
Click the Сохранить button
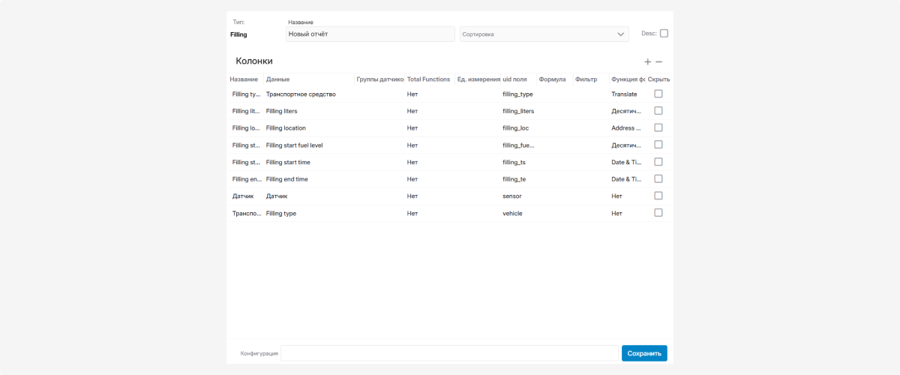point(644,353)
